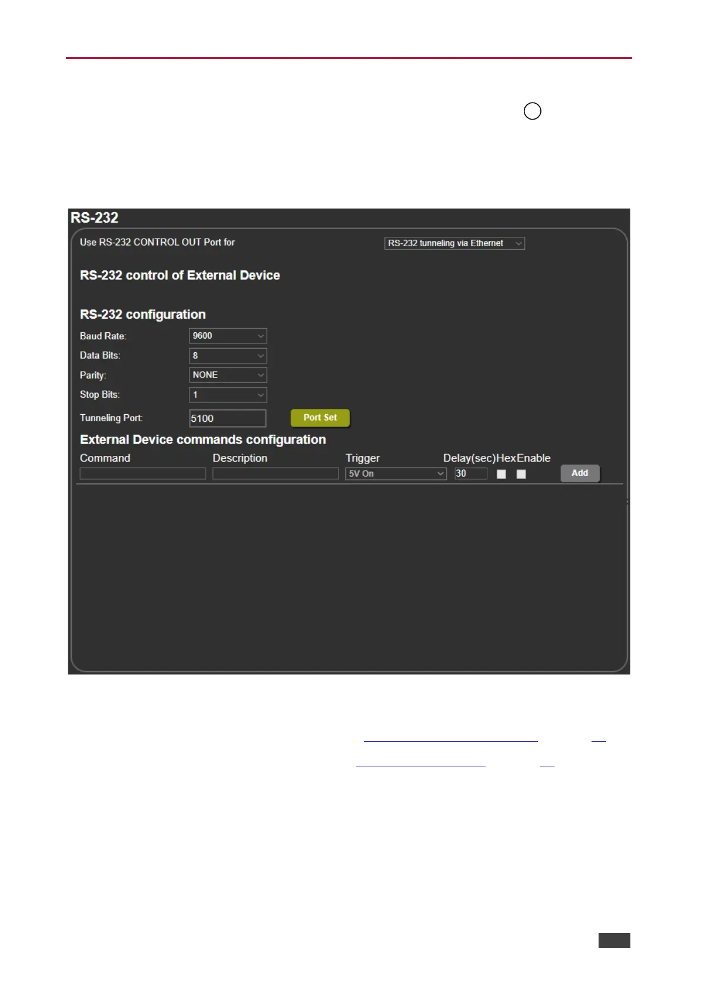Click the Add button
This screenshot has width=701, height=992.
[580, 473]
